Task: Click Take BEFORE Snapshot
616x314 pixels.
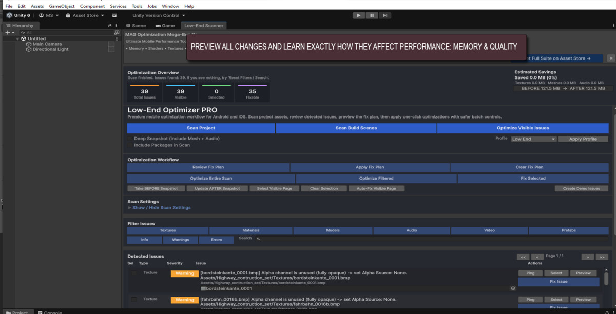Action: (156, 188)
